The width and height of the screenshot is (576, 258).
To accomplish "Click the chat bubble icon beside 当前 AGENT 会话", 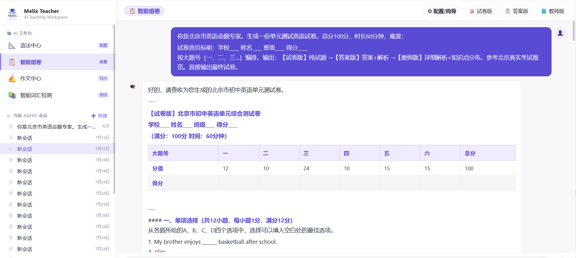I will pyautogui.click(x=9, y=116).
